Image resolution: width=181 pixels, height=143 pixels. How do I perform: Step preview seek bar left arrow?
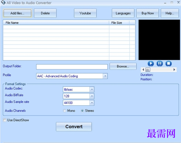[143, 70]
